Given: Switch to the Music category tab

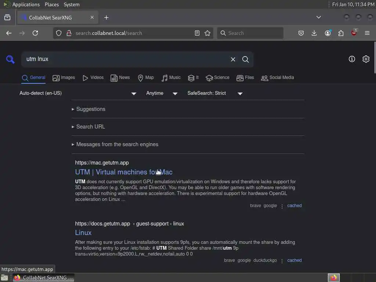Looking at the screenshot, I should point(171,78).
